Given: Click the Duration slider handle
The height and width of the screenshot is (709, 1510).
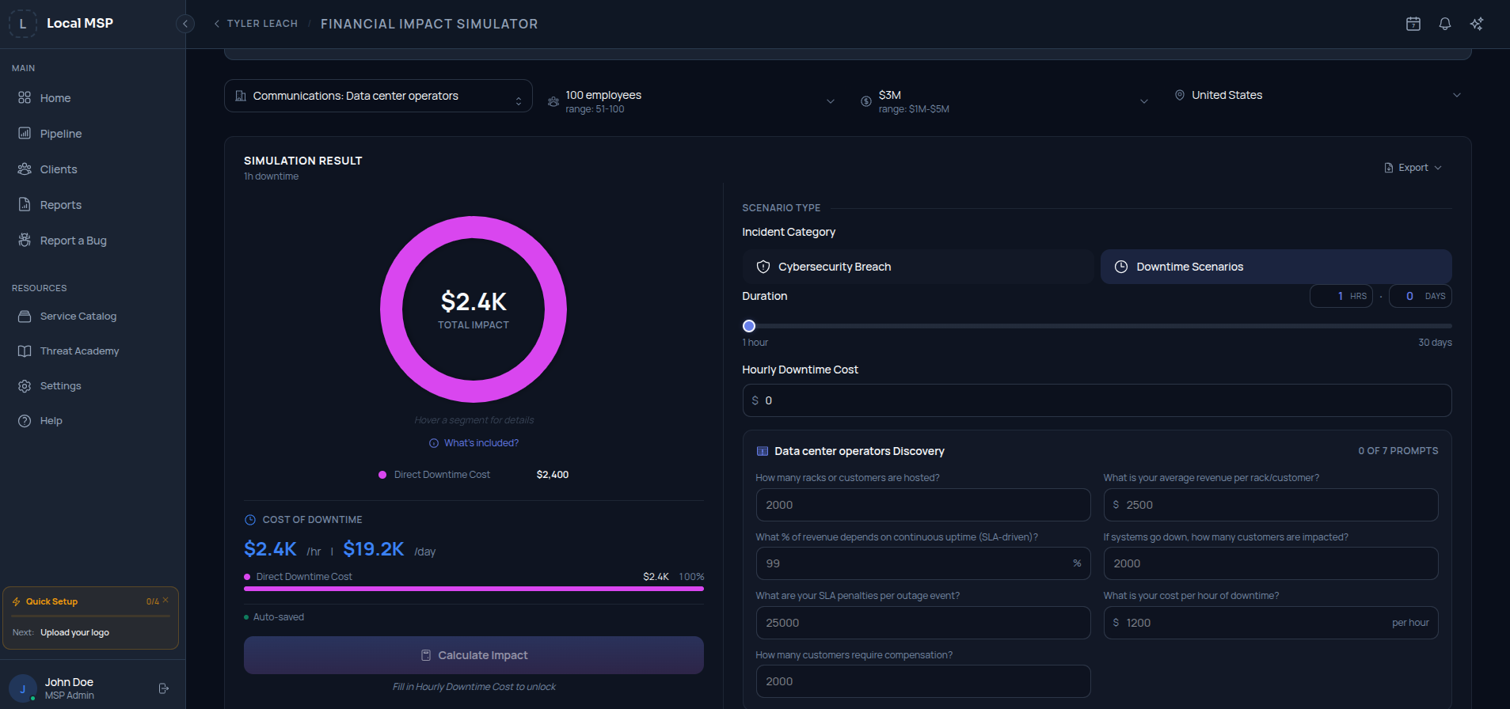Looking at the screenshot, I should pos(749,326).
